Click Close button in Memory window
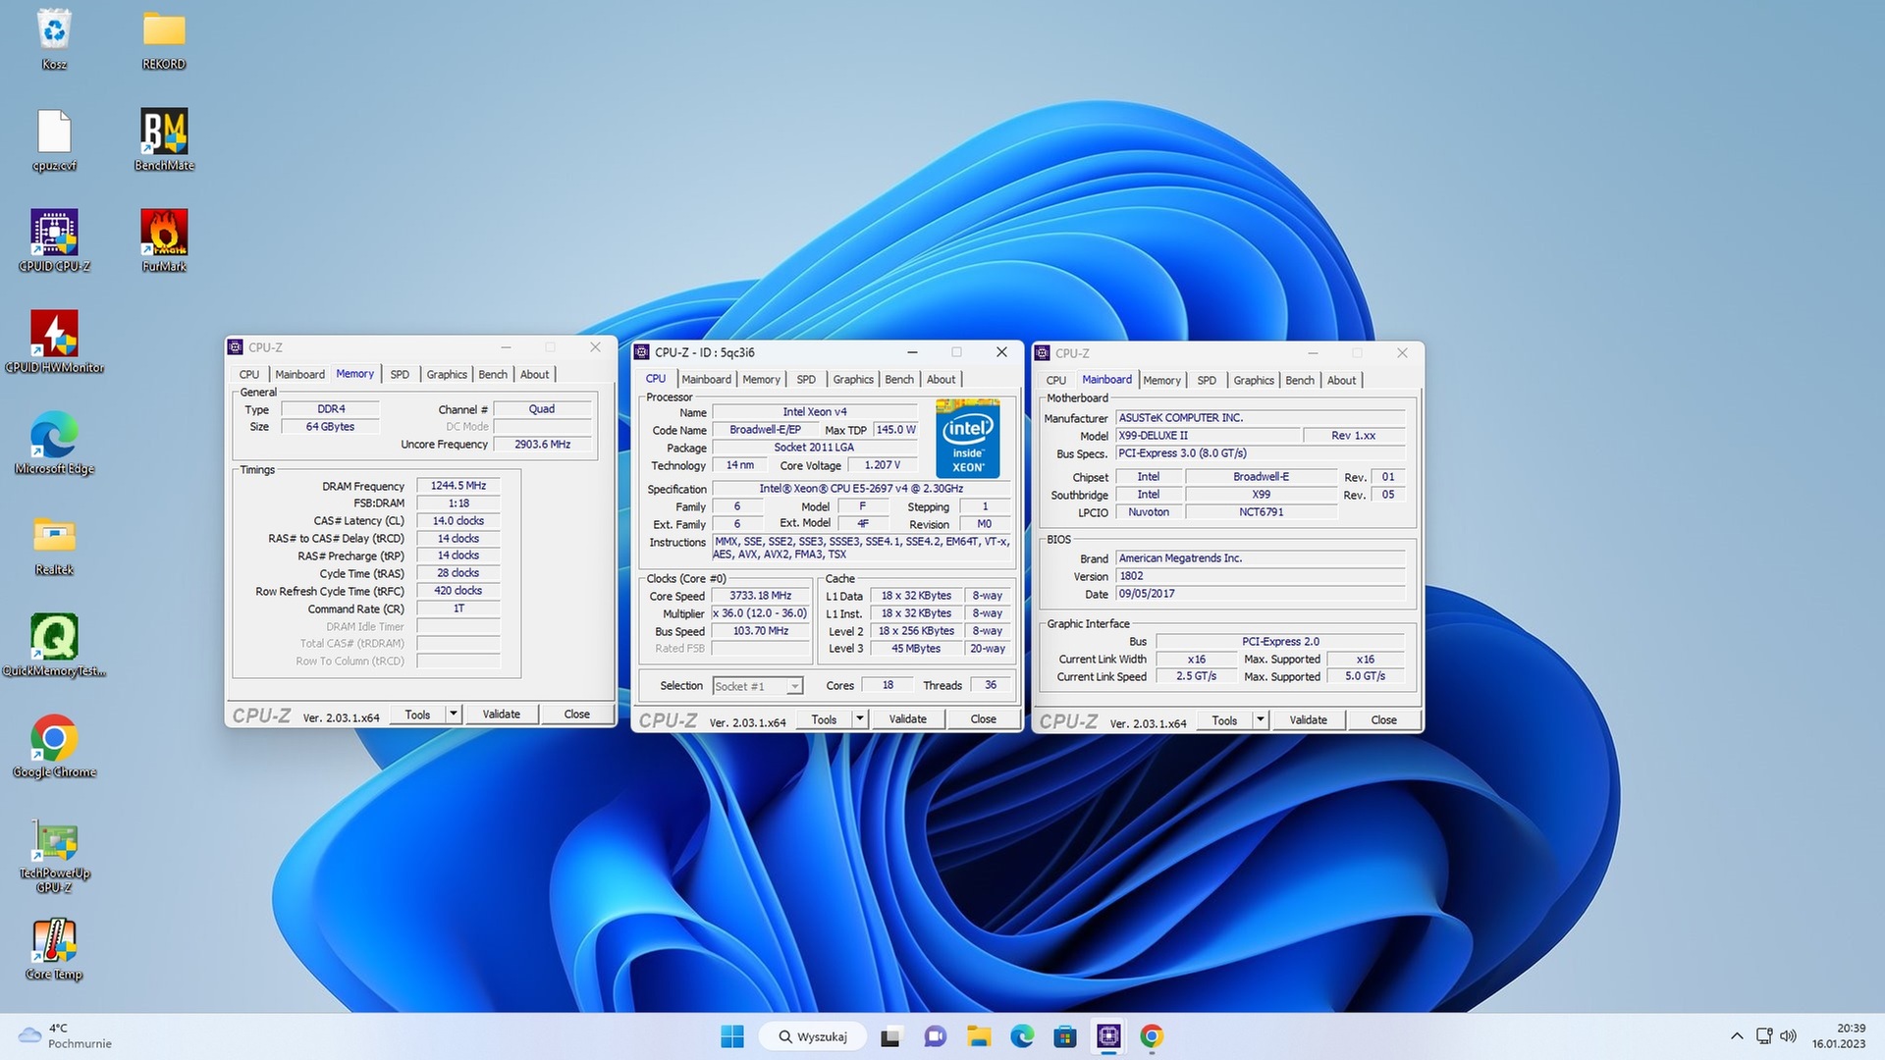The image size is (1885, 1060). (x=577, y=715)
